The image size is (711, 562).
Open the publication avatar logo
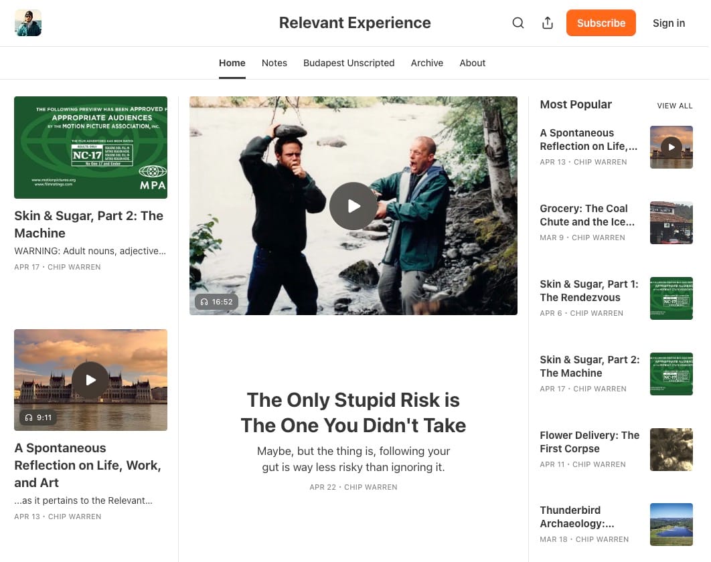(28, 23)
